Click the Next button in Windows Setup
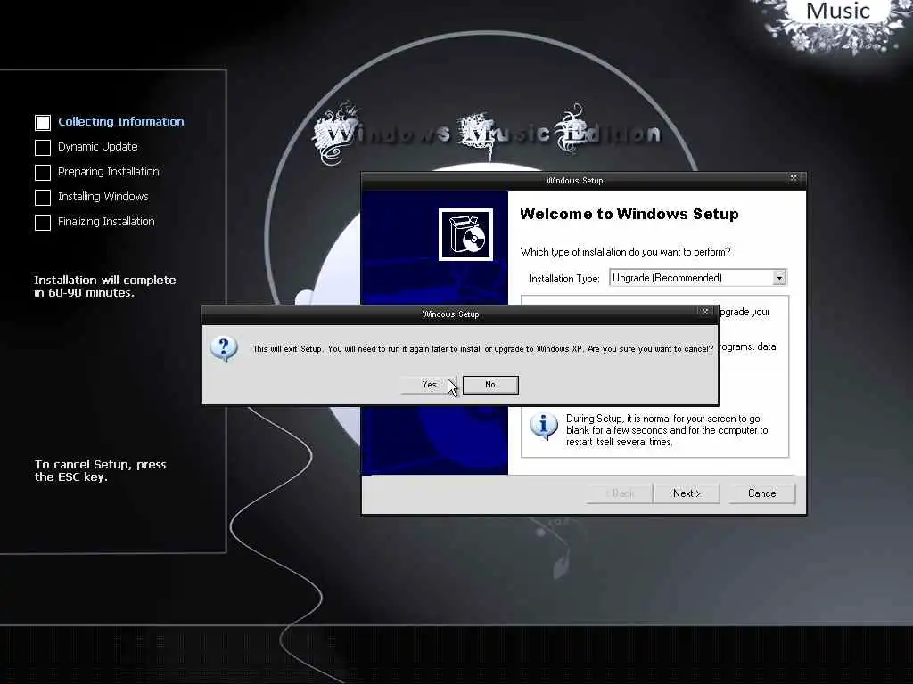Image resolution: width=913 pixels, height=684 pixels. point(687,493)
